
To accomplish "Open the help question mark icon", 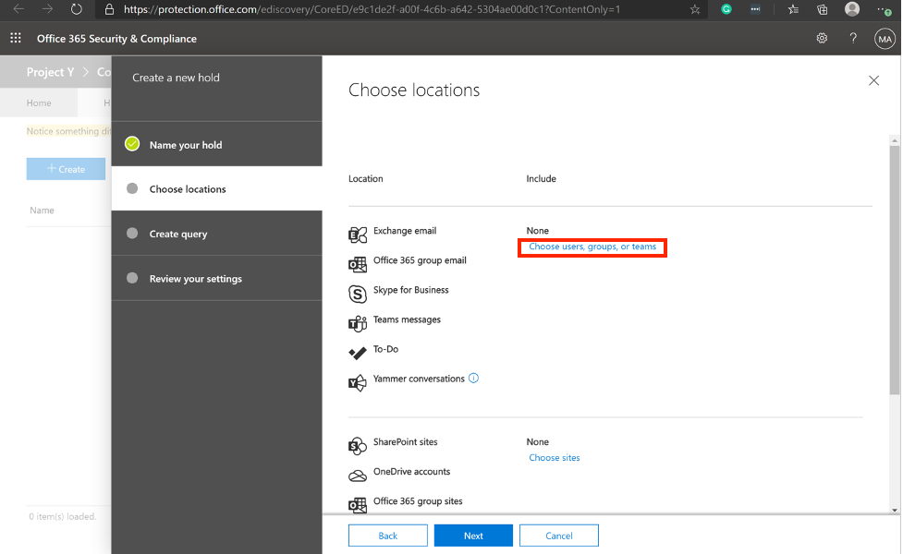I will pos(853,38).
